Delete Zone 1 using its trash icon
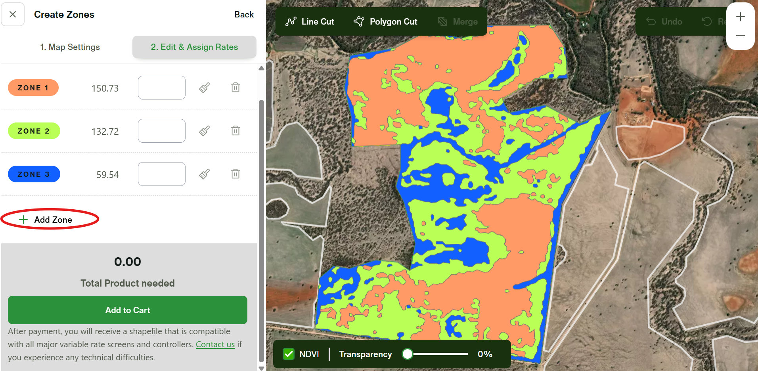758x371 pixels. [235, 88]
